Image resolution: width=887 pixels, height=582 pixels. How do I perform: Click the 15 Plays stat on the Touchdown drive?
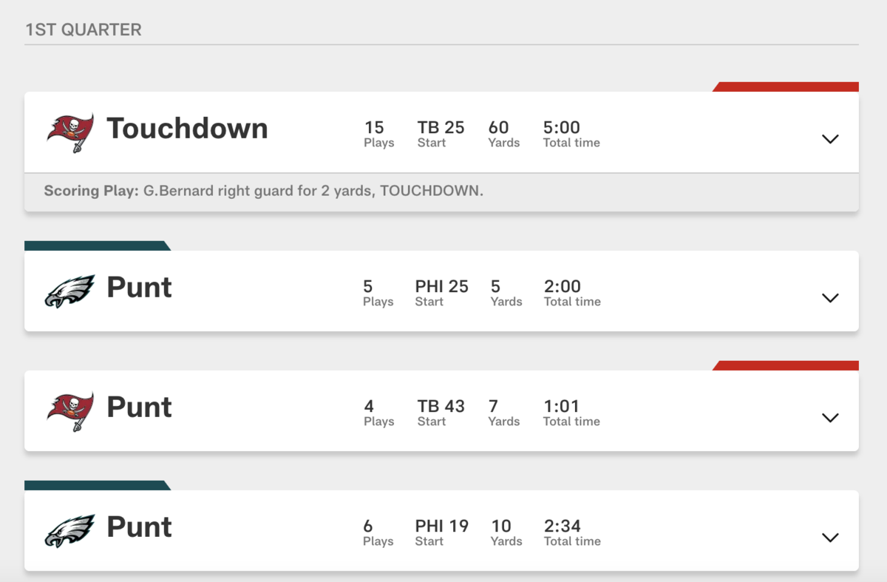[378, 134]
